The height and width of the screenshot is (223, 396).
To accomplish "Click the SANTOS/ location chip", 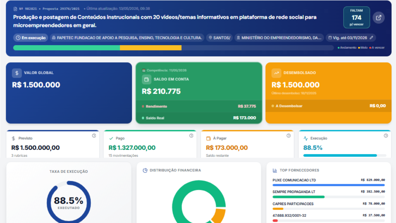I will tap(219, 38).
